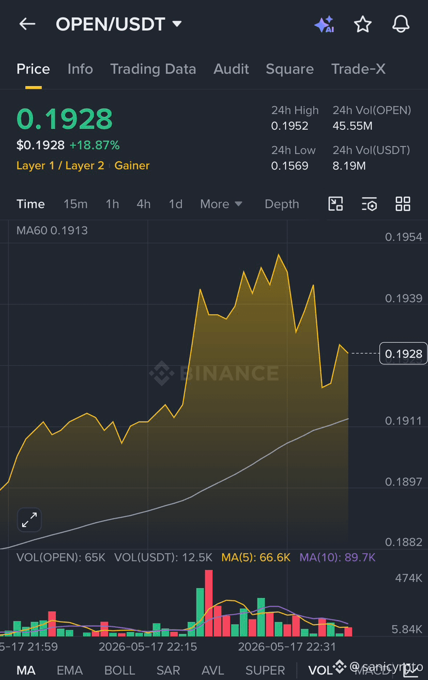The width and height of the screenshot is (428, 680).
Task: Tap the large 0.1928 price figure
Action: (65, 119)
